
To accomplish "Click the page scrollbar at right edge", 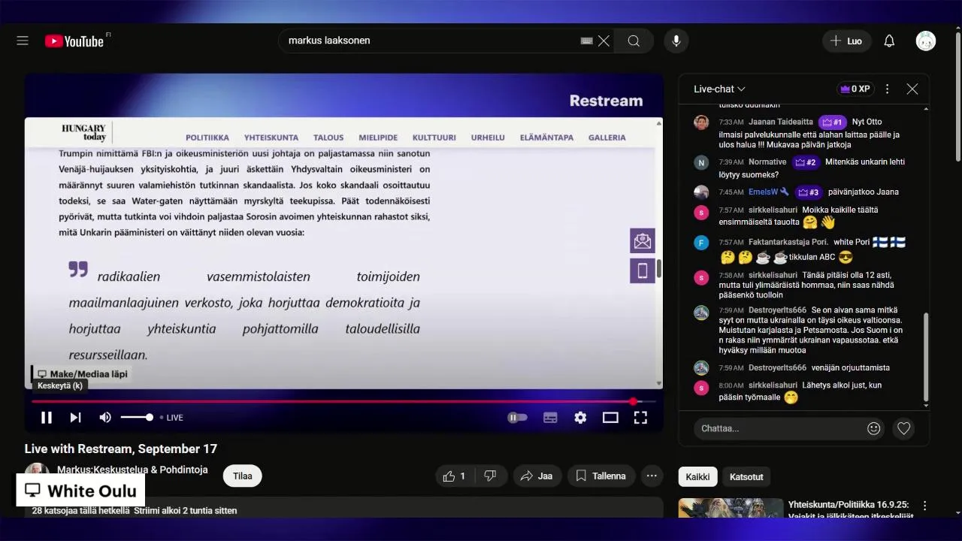I will point(957,98).
